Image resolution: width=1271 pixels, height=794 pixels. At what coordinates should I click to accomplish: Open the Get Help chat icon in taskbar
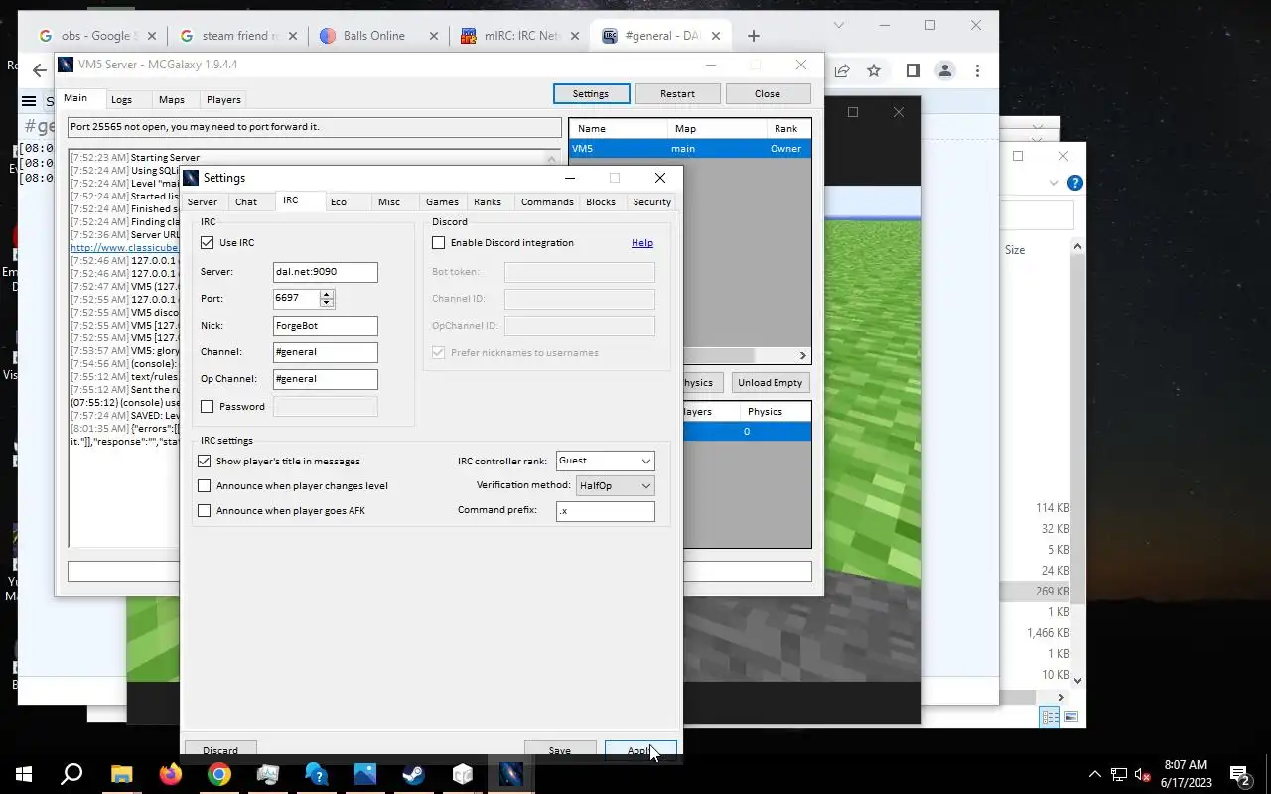coord(316,774)
